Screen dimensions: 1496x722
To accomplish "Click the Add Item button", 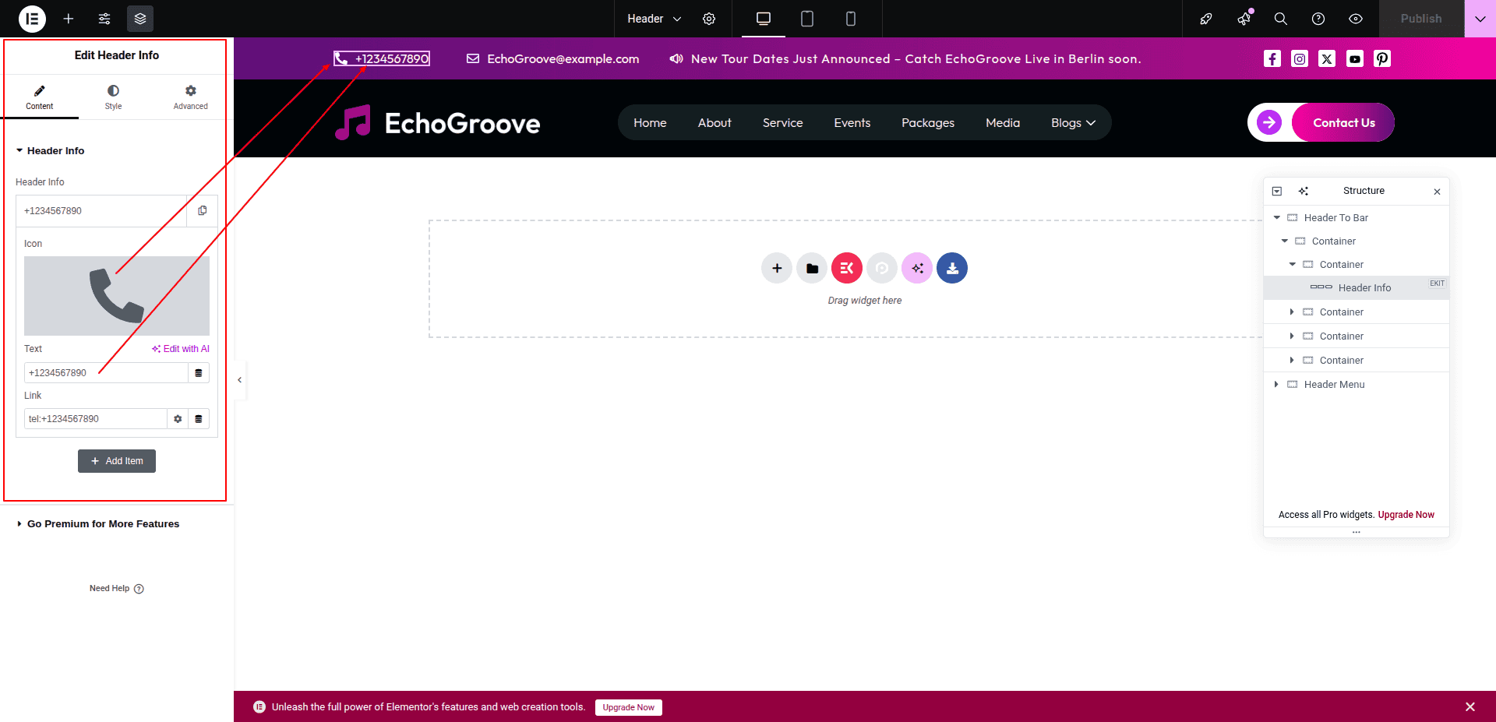I will [x=117, y=461].
